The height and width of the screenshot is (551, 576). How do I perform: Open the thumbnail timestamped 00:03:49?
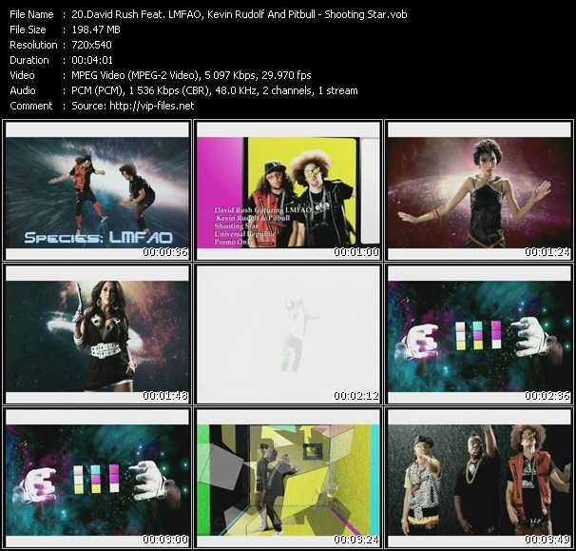(x=479, y=478)
